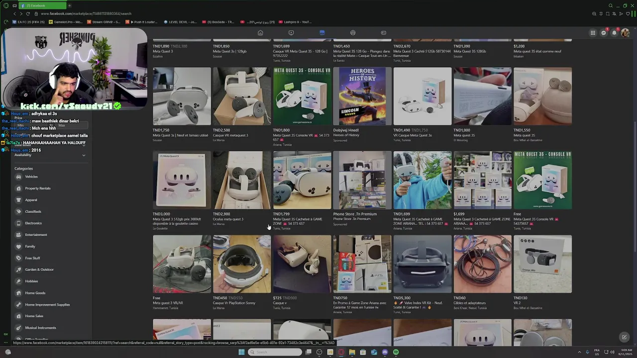637x358 pixels.
Task: Open the Heroes of History sponsored ad image
Action: 362,96
